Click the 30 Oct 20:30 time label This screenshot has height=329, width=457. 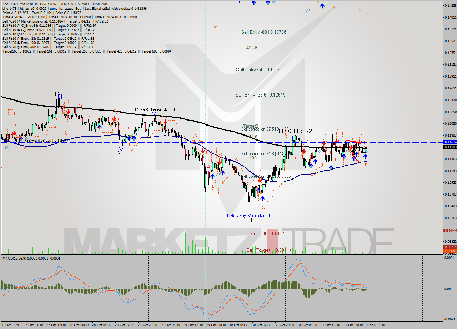coord(285,325)
